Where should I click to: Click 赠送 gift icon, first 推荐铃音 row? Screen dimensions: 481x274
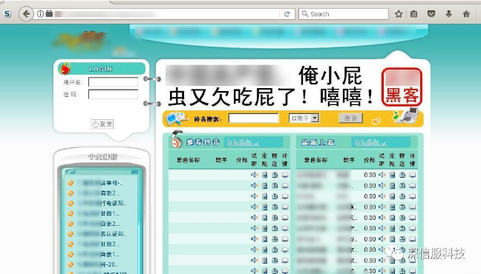click(275, 175)
